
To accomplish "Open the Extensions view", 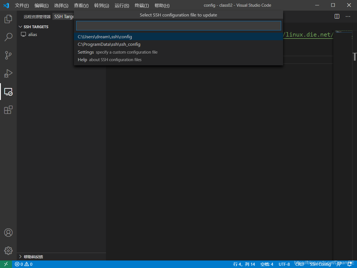I will click(8, 110).
